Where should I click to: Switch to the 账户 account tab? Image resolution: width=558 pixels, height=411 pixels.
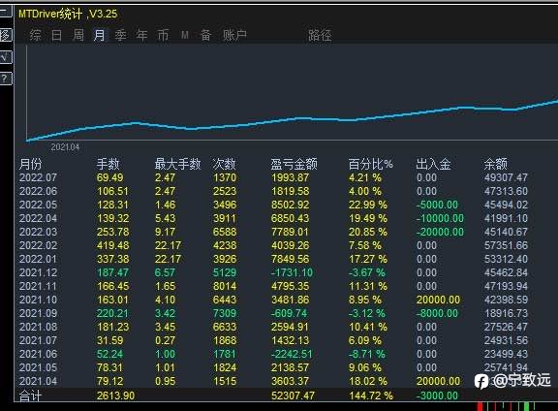point(234,35)
